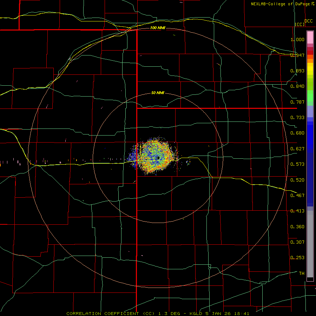Select the 0.733 scale value

pos(297,118)
